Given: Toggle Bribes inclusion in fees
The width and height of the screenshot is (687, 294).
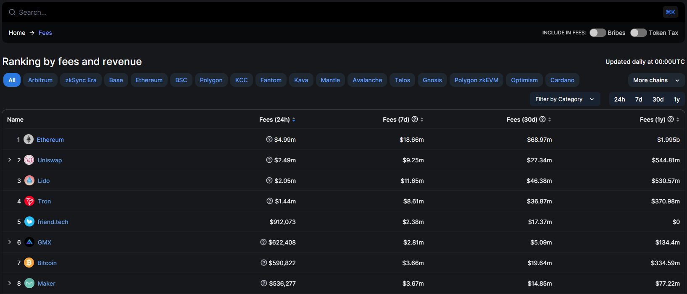Looking at the screenshot, I should pyautogui.click(x=598, y=33).
